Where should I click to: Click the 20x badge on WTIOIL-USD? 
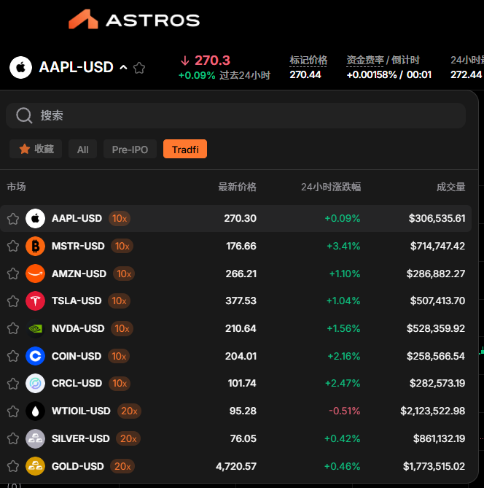click(130, 411)
